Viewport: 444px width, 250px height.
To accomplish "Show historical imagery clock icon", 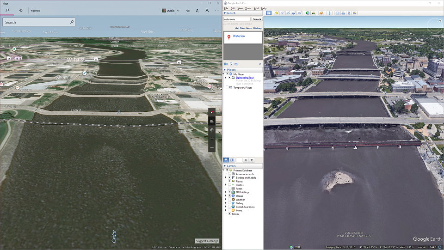I will 308,13.
